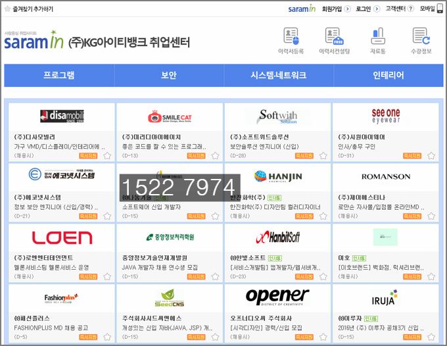Star the 패션플러스 job listing
Screen dimensions: 447x346
point(107,337)
